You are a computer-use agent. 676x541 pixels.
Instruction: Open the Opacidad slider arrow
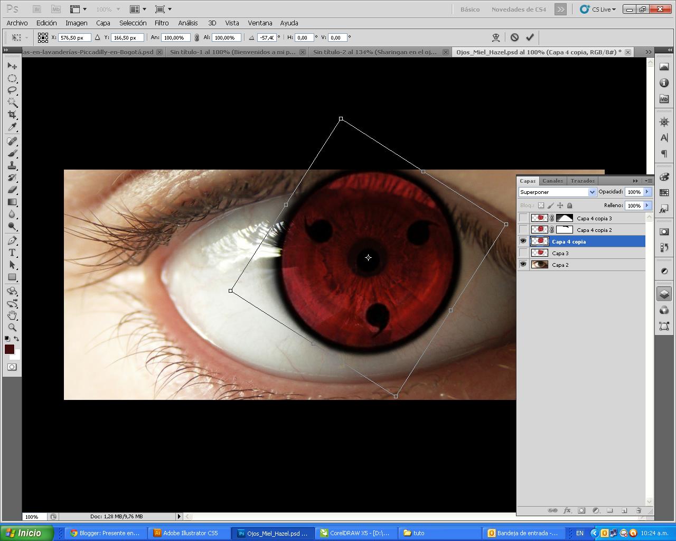pos(647,192)
